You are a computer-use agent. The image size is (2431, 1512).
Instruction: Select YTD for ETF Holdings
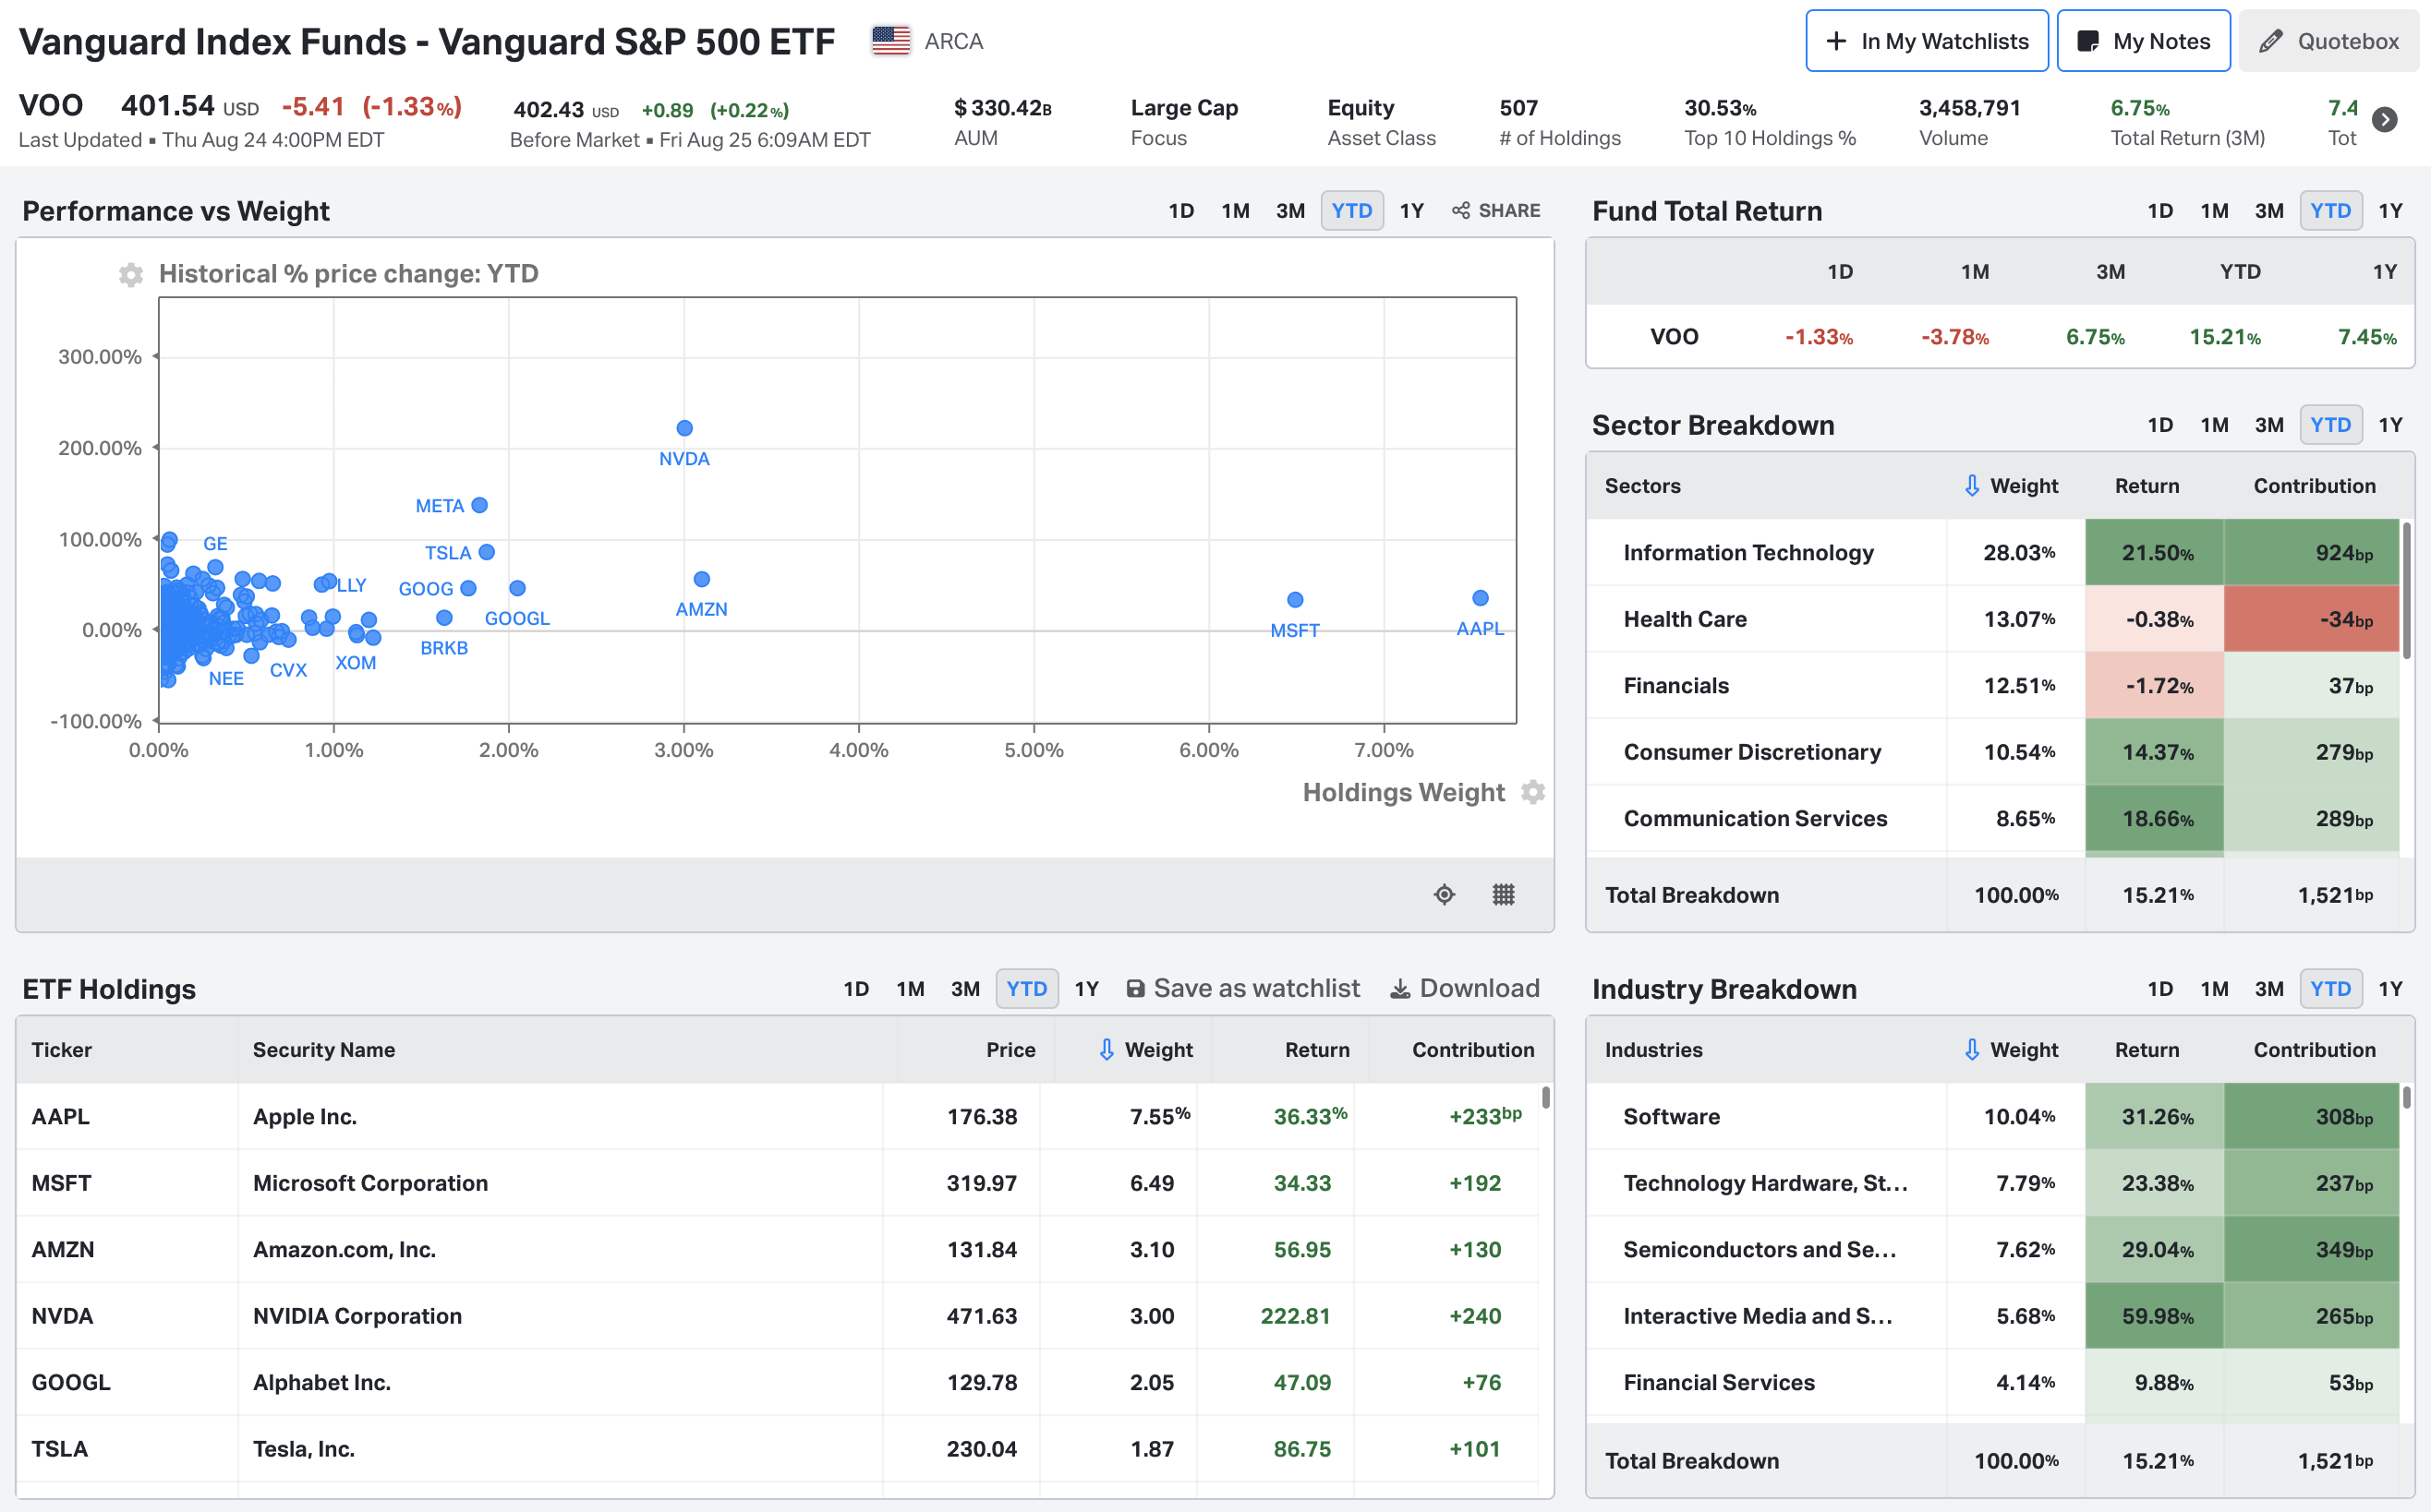coord(1026,989)
